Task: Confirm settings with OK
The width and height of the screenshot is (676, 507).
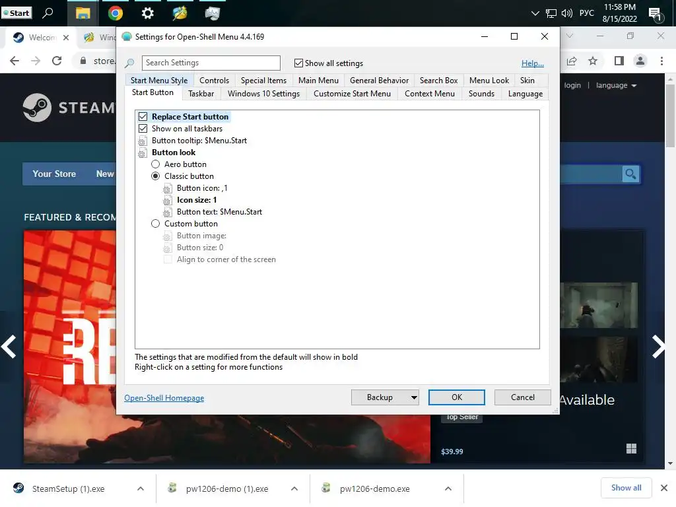Action: 457,397
